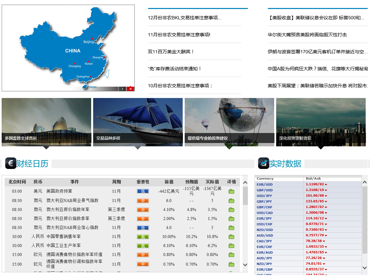Select the EUR/AUD currency row
370x278 pixels.
click(308, 252)
